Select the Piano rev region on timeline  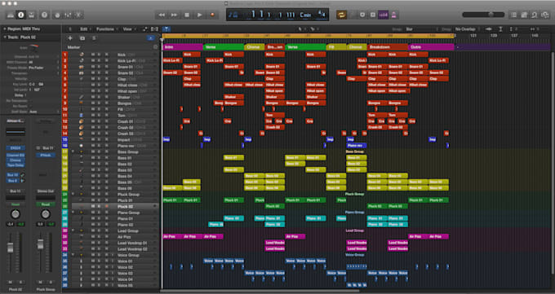pyautogui.click(x=357, y=146)
